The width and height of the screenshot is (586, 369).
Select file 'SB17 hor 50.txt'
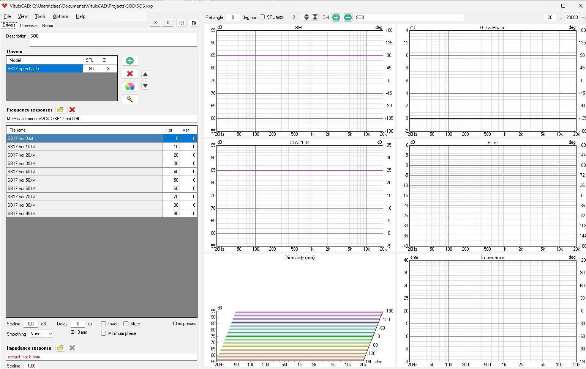click(84, 180)
